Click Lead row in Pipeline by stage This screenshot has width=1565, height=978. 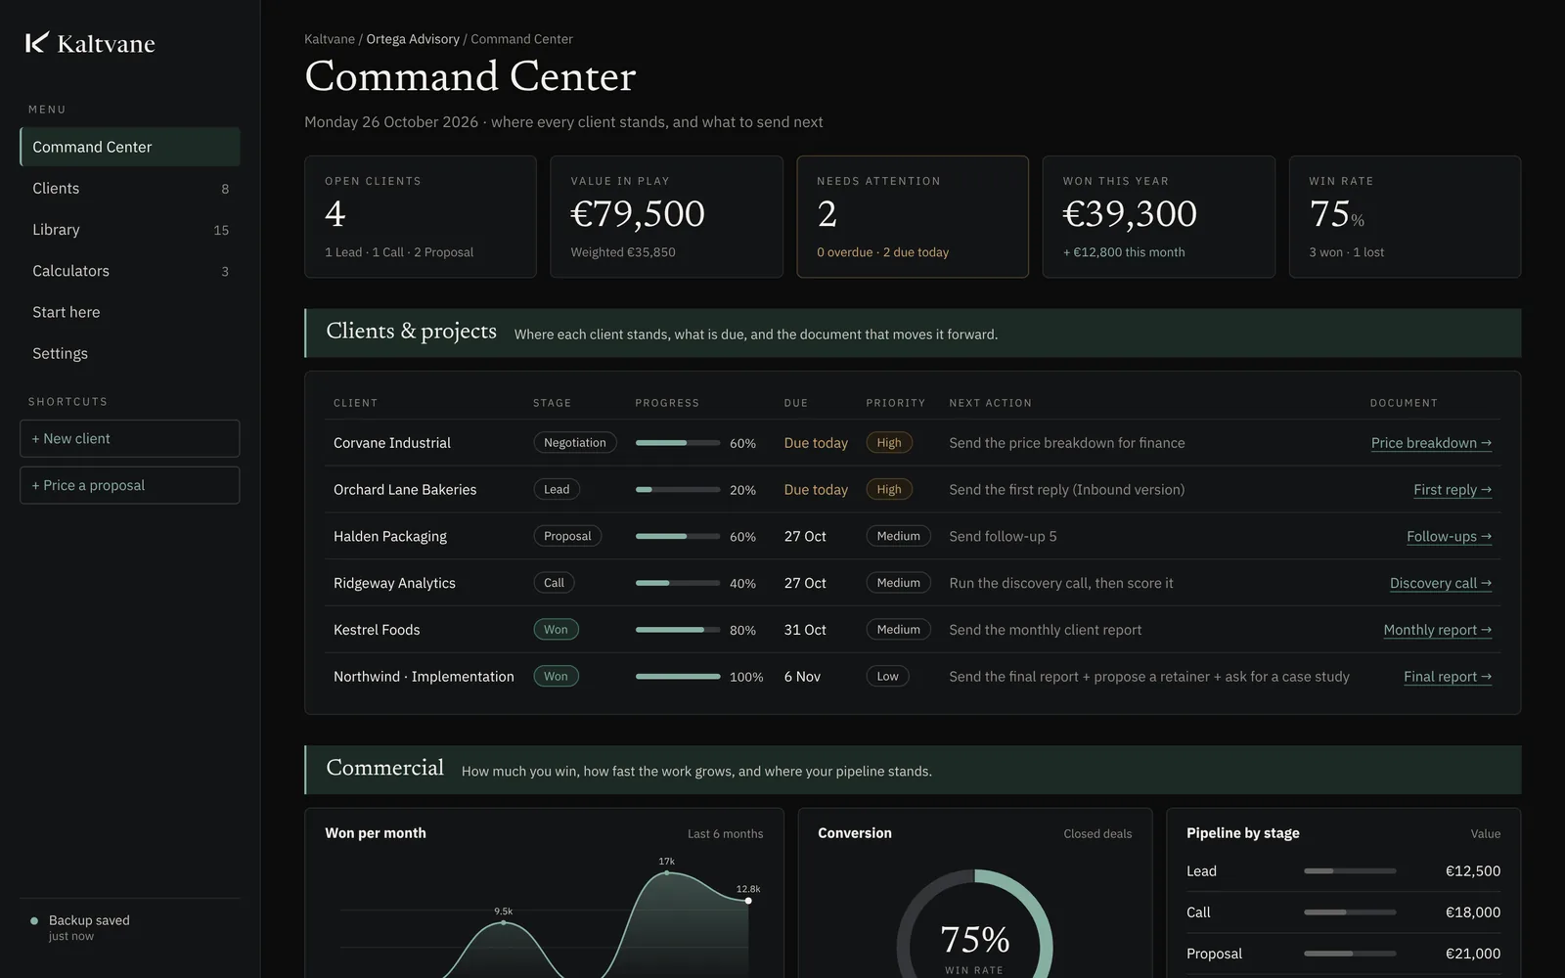(1343, 871)
